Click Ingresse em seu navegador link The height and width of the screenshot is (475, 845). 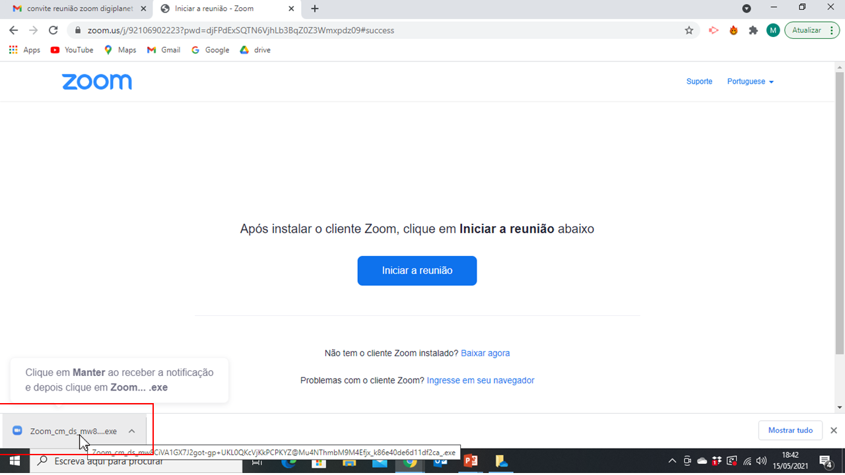point(481,380)
